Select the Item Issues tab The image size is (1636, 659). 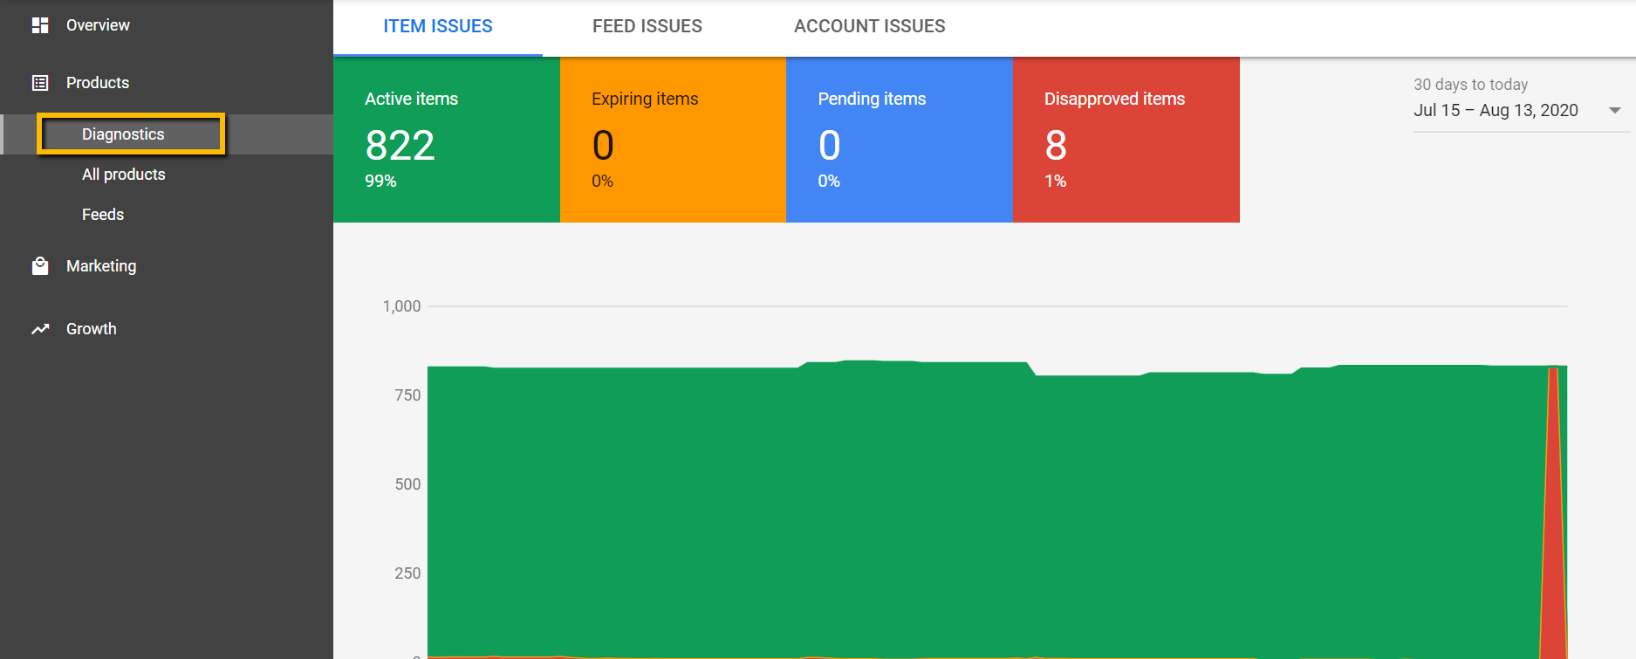point(437,26)
